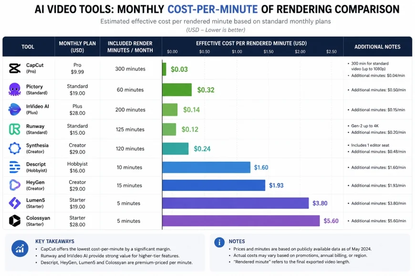Click the 125 minutes cell
Viewport: 415px width, 276px height.
coord(130,129)
